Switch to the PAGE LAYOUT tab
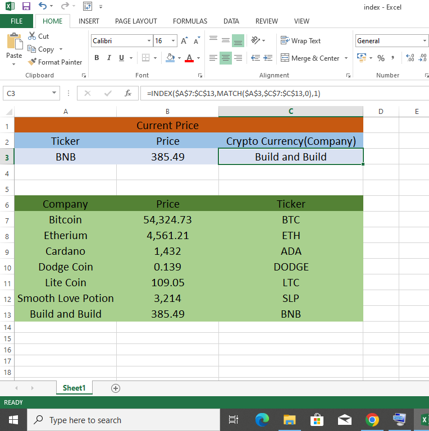Screen dimensions: 429x431 [x=136, y=21]
